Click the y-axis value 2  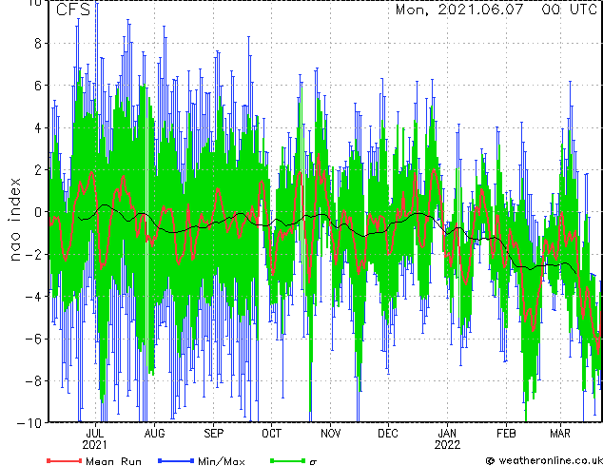coord(38,169)
